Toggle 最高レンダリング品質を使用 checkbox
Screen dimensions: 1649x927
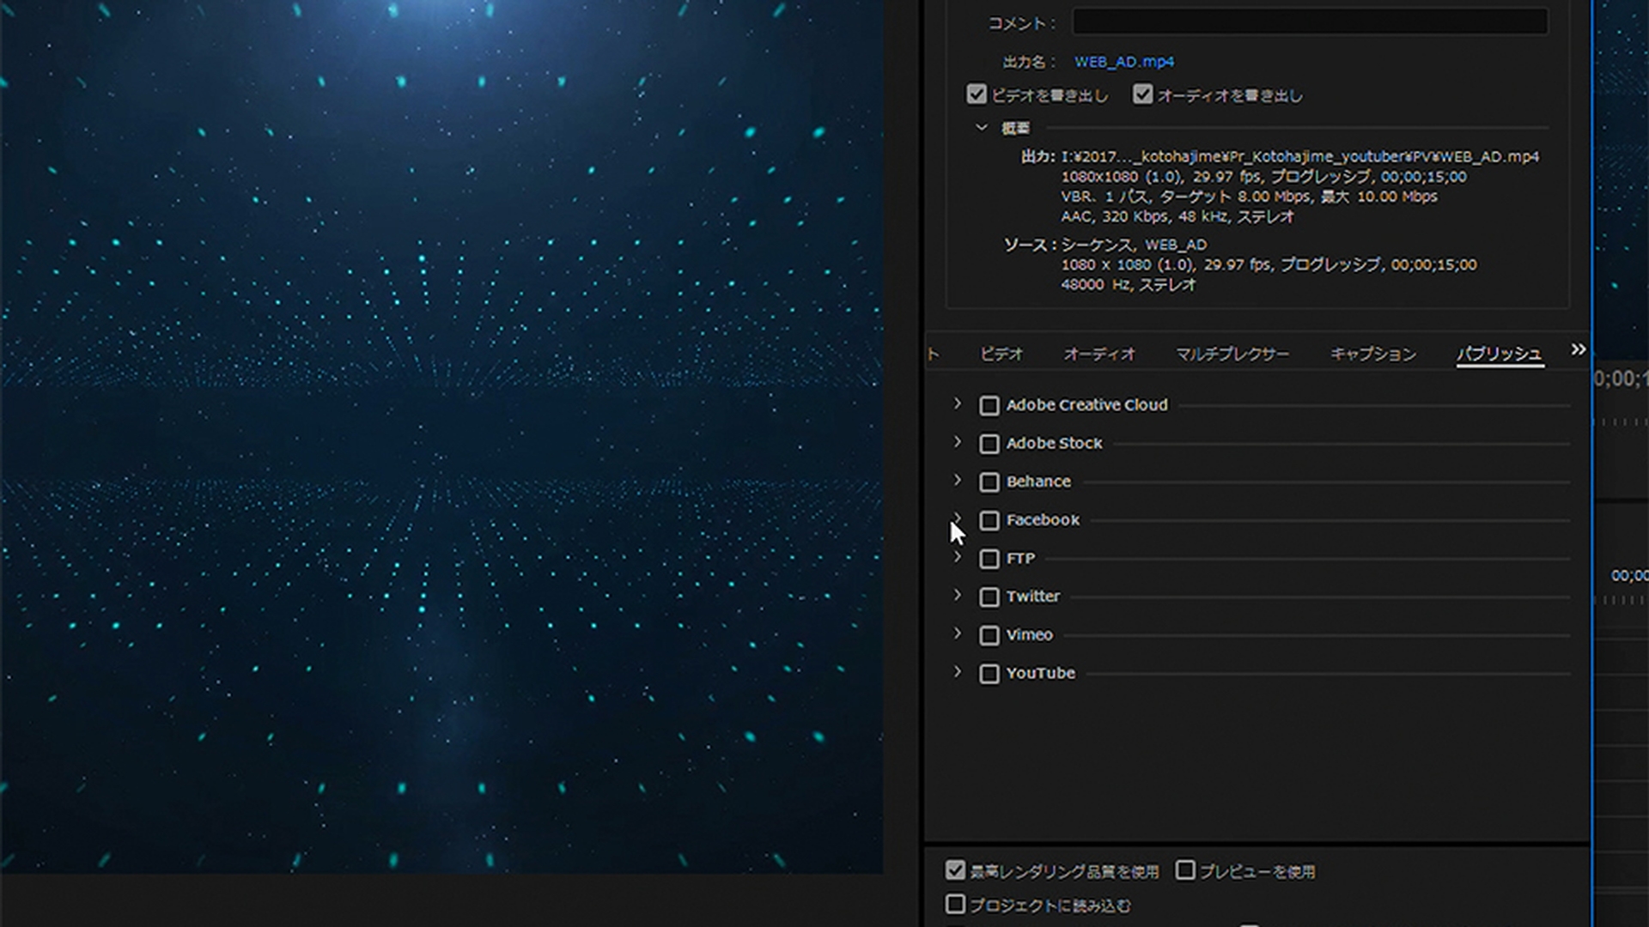[955, 870]
